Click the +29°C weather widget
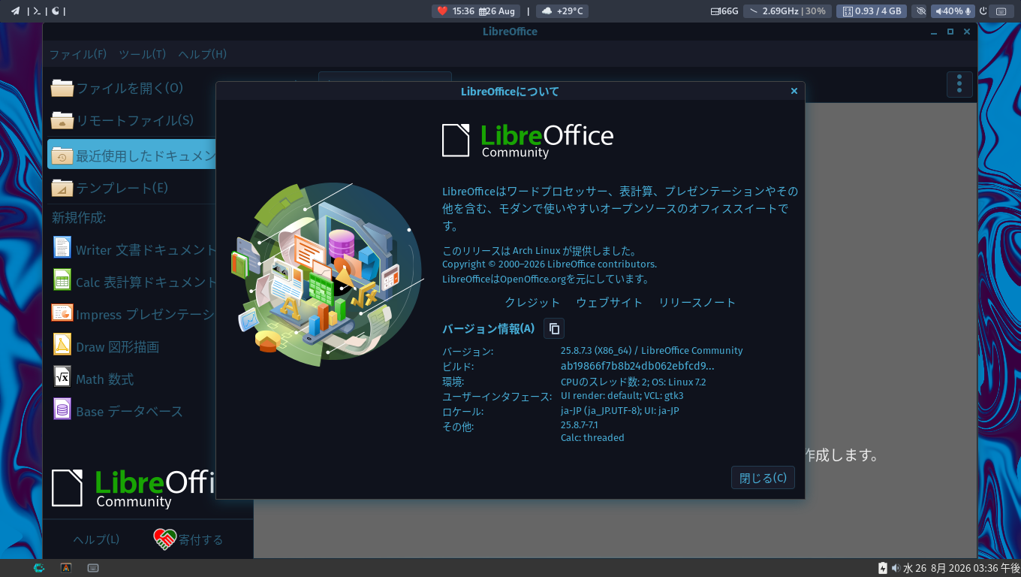 pyautogui.click(x=563, y=11)
